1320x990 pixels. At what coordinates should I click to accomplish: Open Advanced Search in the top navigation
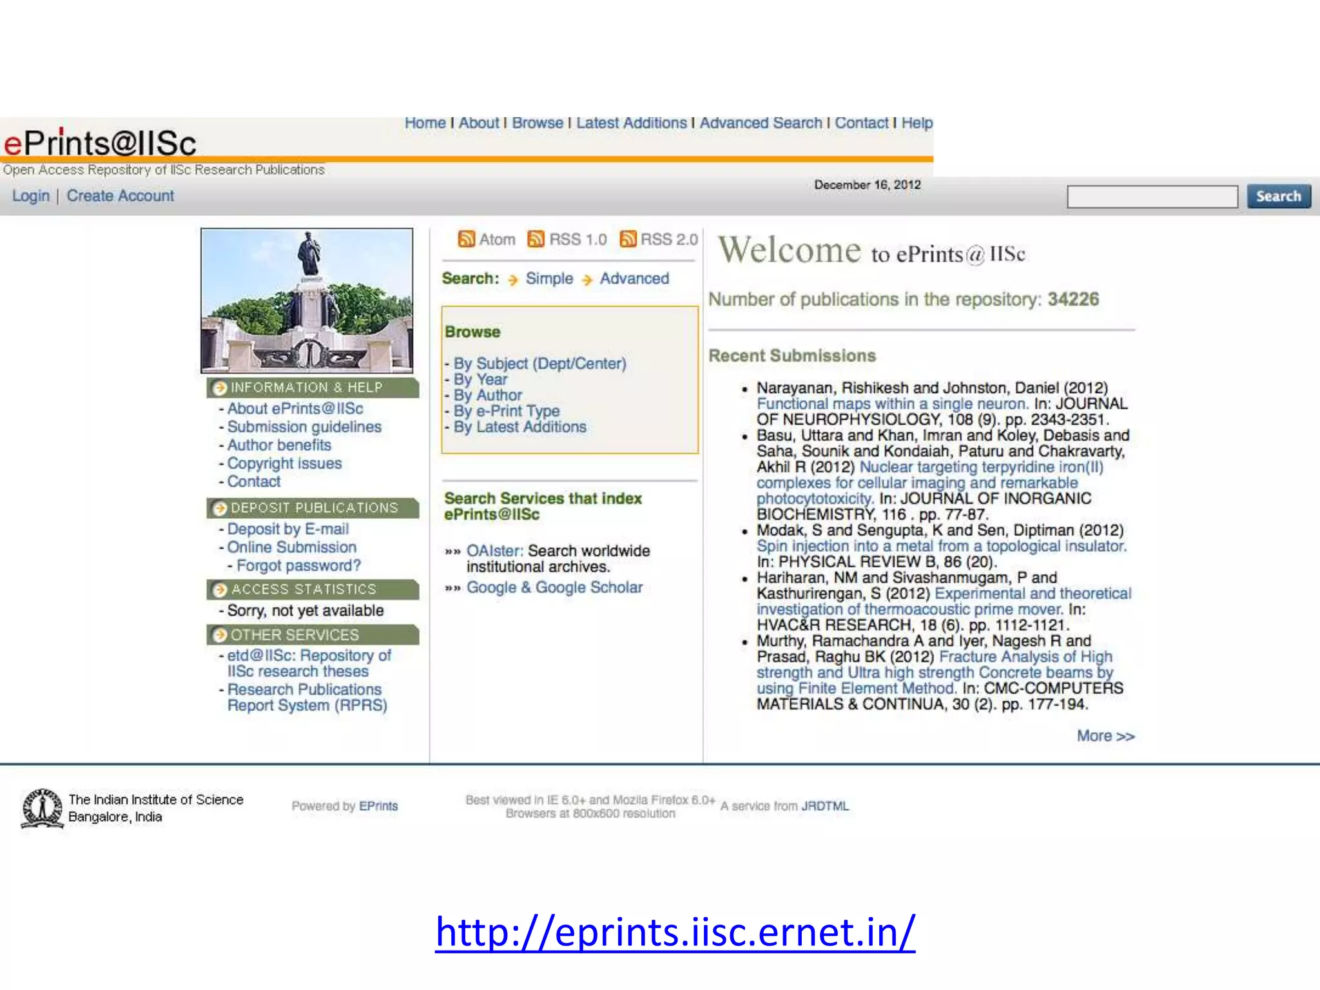761,122
